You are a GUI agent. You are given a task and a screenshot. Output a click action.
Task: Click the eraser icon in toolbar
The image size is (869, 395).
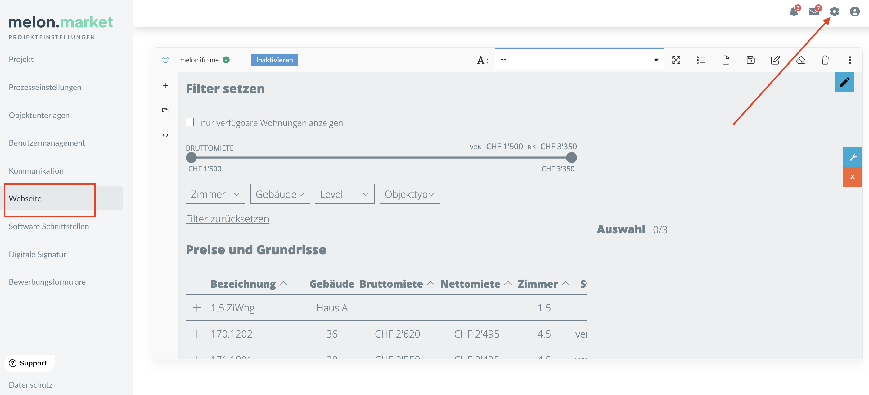click(x=800, y=60)
